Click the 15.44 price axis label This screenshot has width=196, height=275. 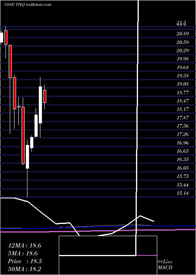pyautogui.click(x=183, y=185)
